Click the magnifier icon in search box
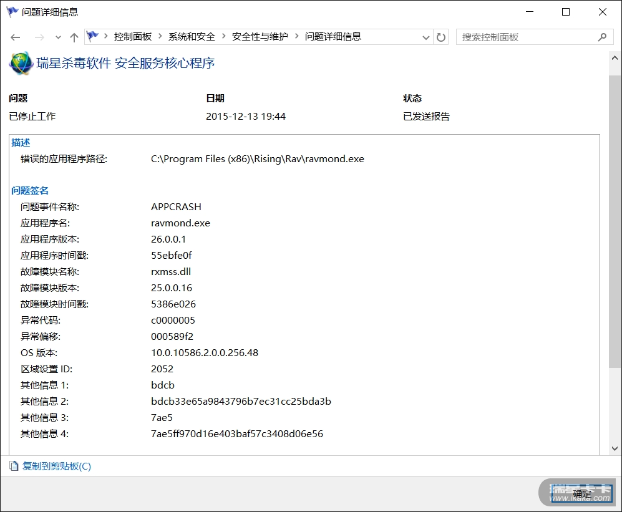This screenshot has width=622, height=512. click(x=601, y=37)
